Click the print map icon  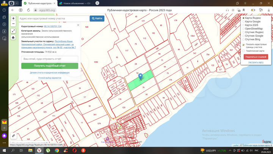[13, 38]
